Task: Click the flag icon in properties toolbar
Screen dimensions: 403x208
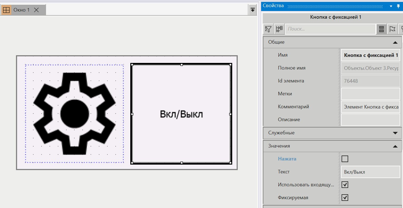Action: tap(392, 29)
